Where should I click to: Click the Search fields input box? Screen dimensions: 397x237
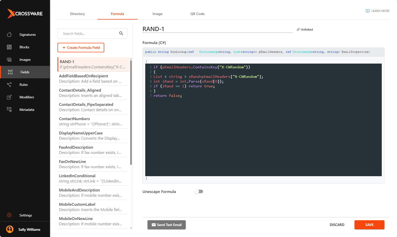(89, 34)
